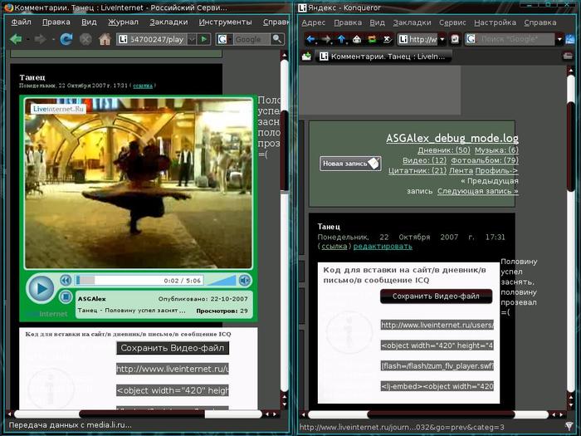This screenshot has height=436, width=581.
Task: Select the Комментарии. Танец tab in Konqueror
Action: click(383, 56)
